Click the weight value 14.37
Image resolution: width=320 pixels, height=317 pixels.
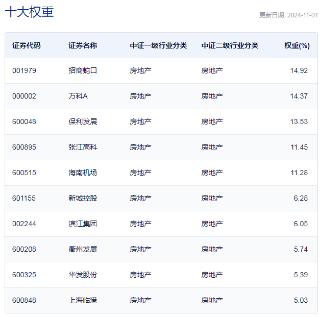click(299, 96)
